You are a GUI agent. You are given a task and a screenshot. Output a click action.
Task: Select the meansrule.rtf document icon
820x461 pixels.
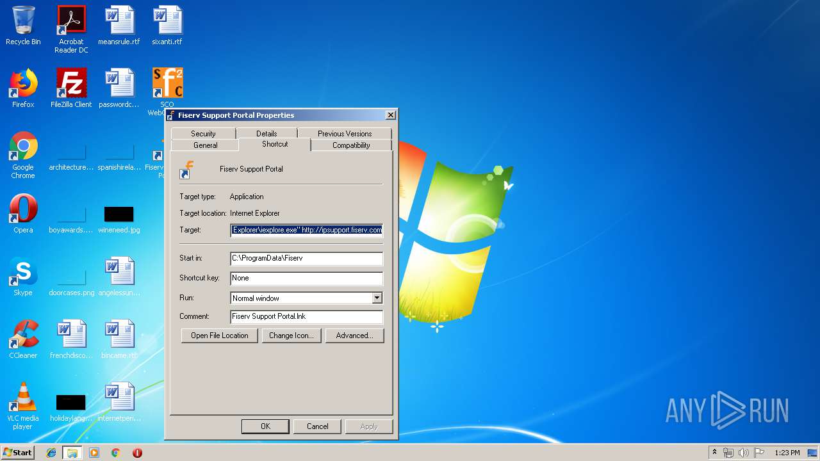(119, 26)
